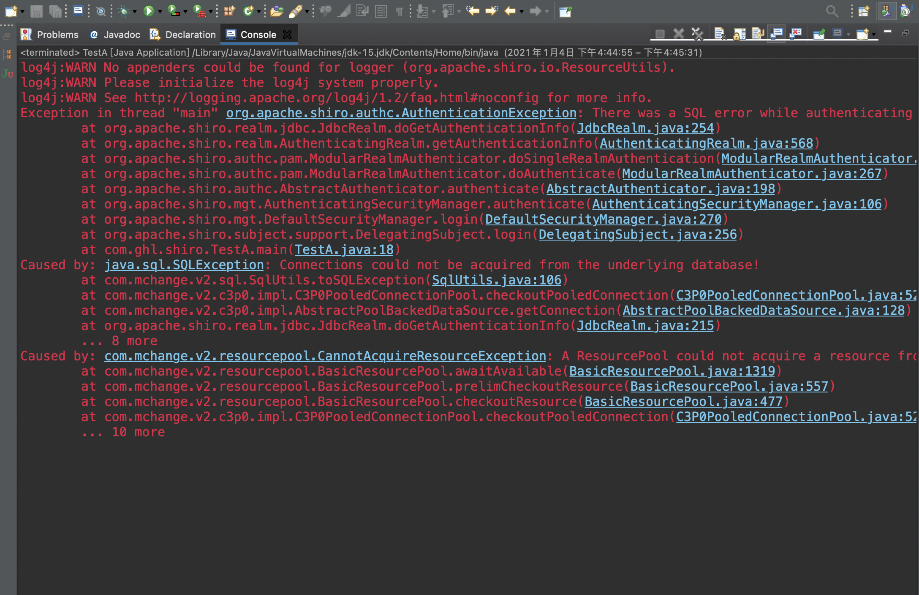The height and width of the screenshot is (595, 919).
Task: Click the Open Type folder icon
Action: tap(277, 11)
